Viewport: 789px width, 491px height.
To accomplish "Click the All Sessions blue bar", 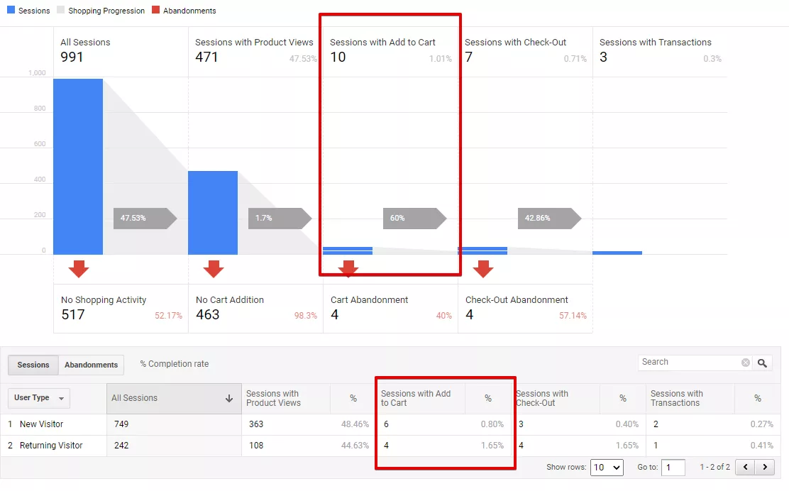I will click(x=78, y=167).
